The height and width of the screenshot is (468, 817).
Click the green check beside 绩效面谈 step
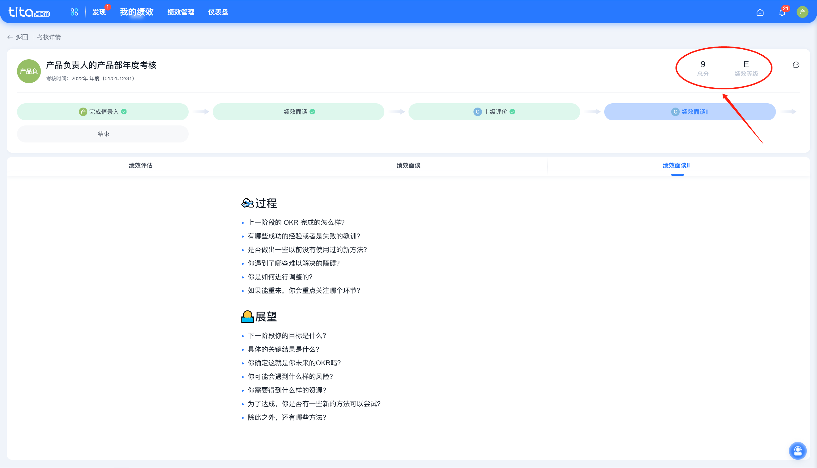pyautogui.click(x=312, y=112)
